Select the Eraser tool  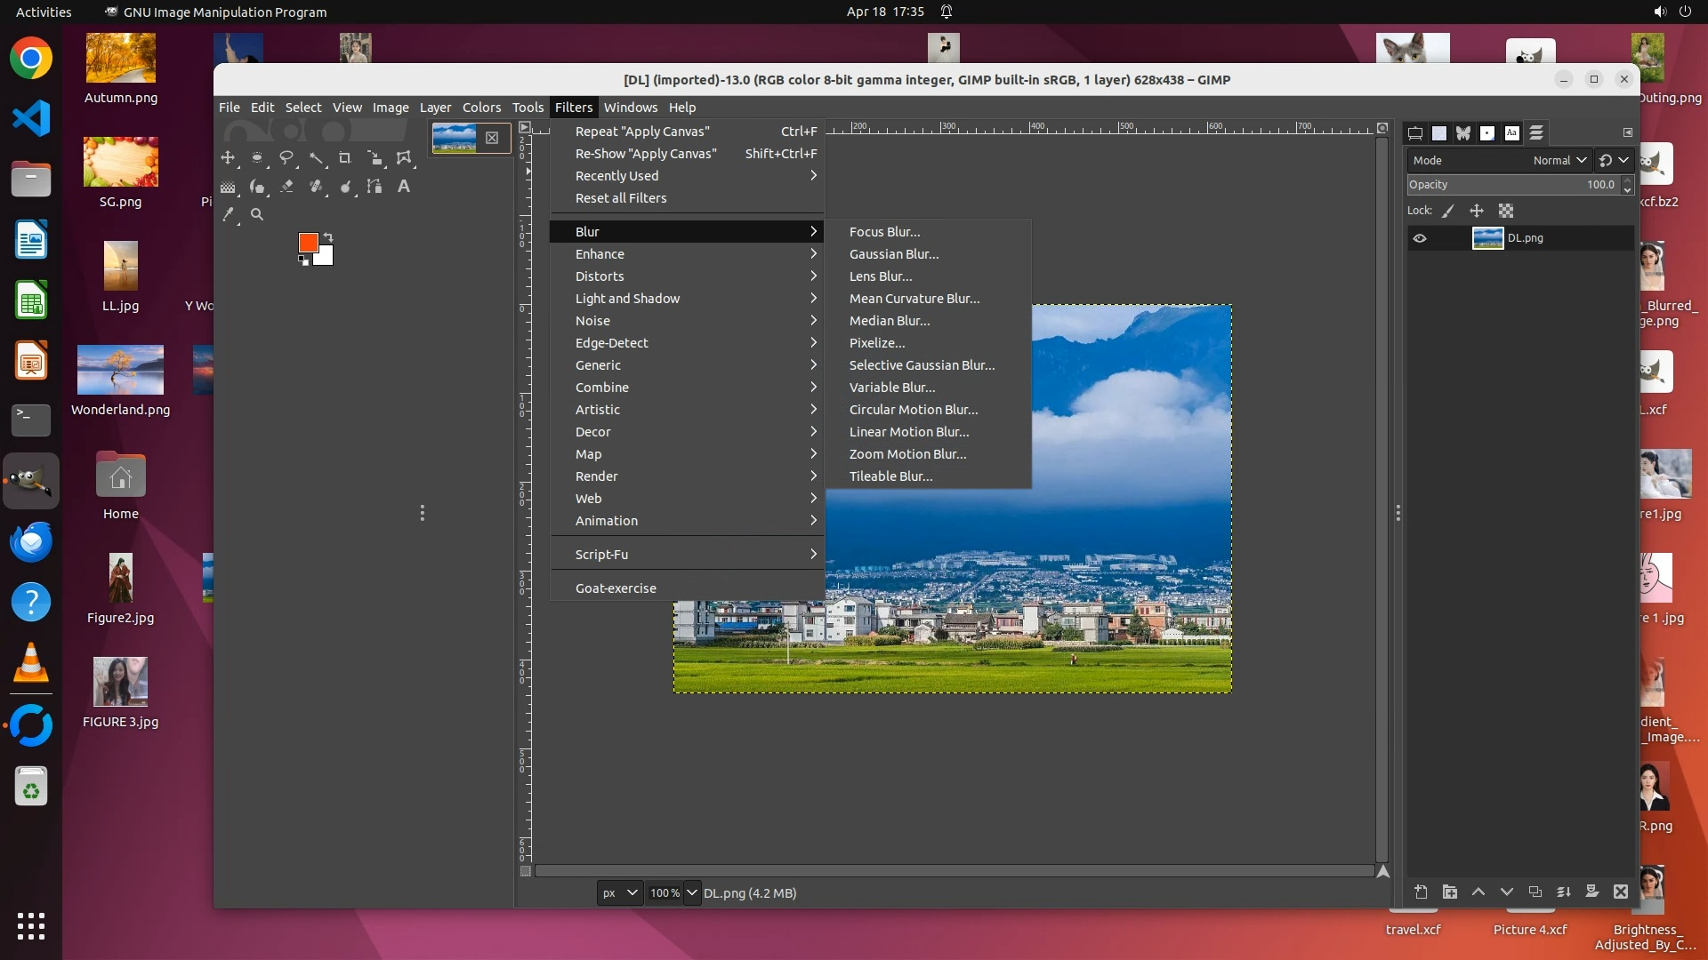coord(286,187)
